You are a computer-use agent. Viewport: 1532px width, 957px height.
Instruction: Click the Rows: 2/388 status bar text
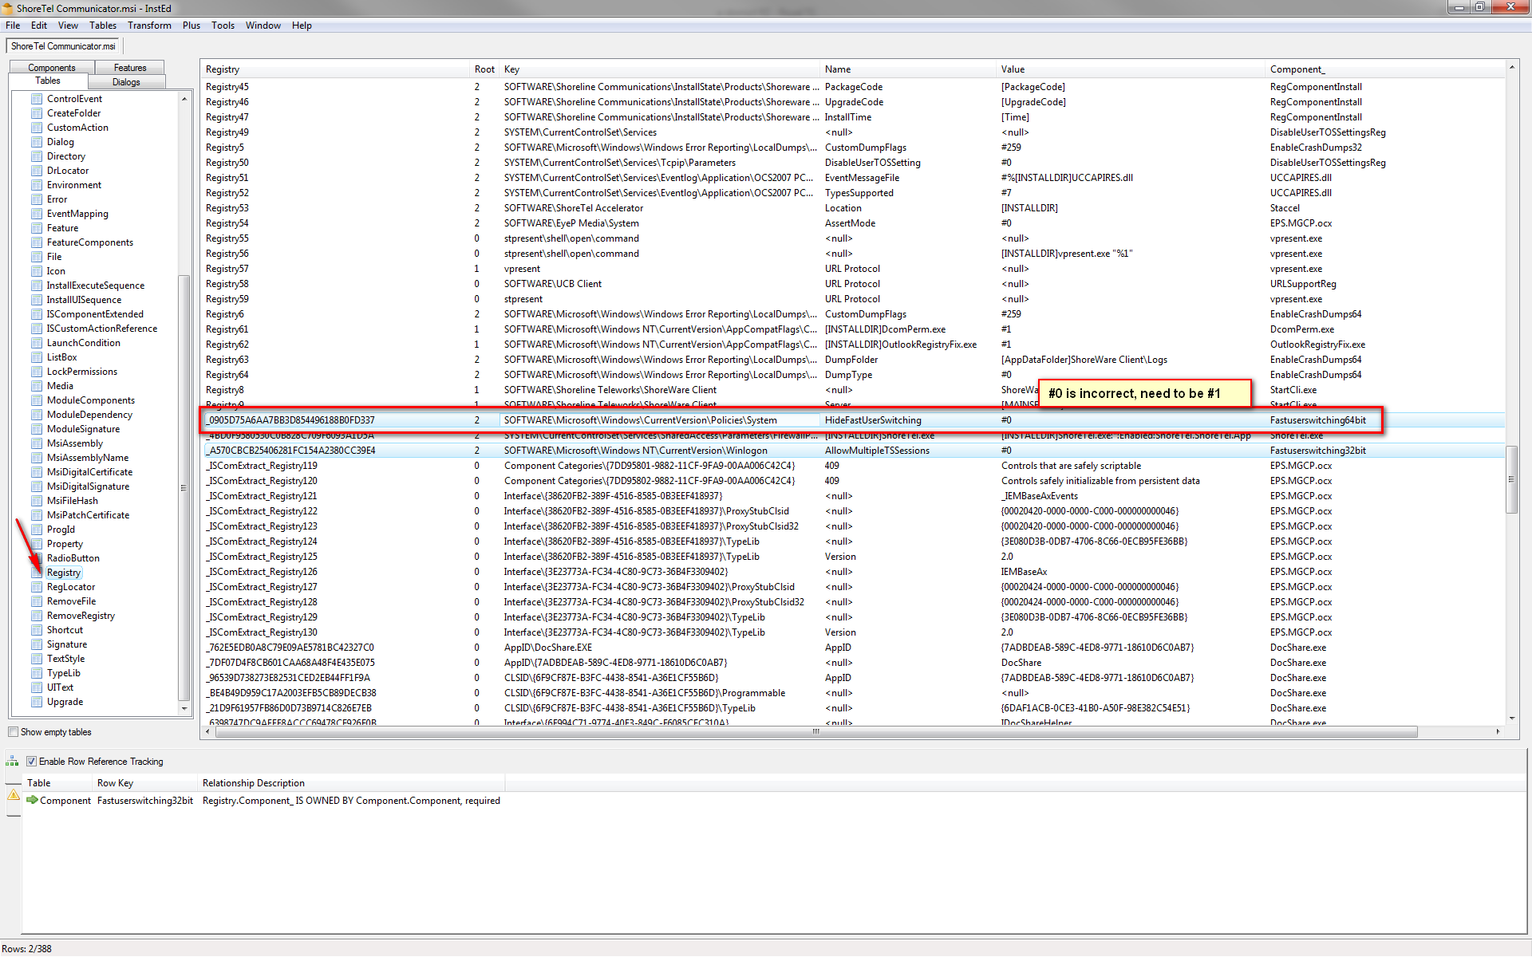[x=26, y=949]
